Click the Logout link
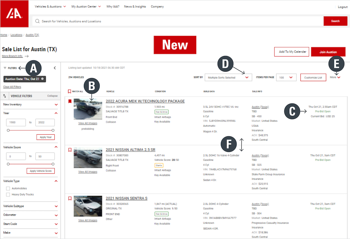350x239 pixels. [x=343, y=7]
